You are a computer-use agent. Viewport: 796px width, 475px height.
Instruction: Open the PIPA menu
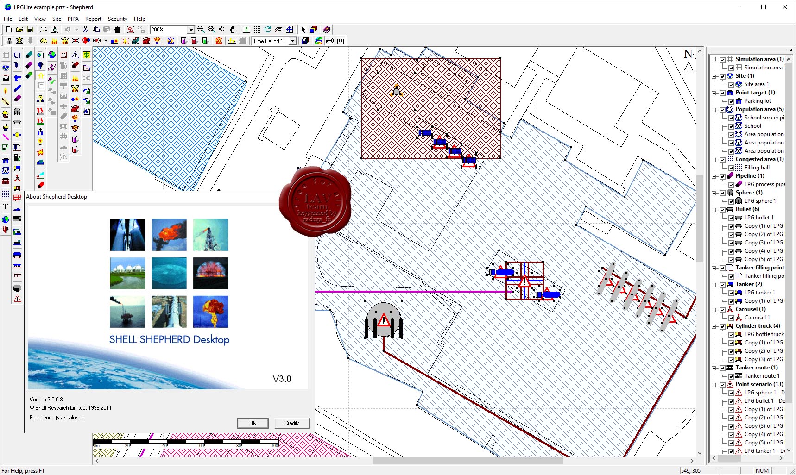click(x=73, y=19)
